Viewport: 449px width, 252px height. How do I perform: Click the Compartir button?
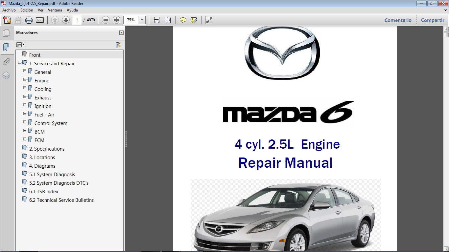432,20
